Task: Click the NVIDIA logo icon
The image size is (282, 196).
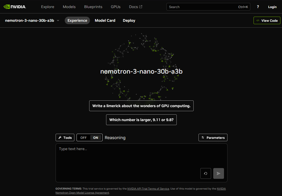Action: [x=7, y=7]
